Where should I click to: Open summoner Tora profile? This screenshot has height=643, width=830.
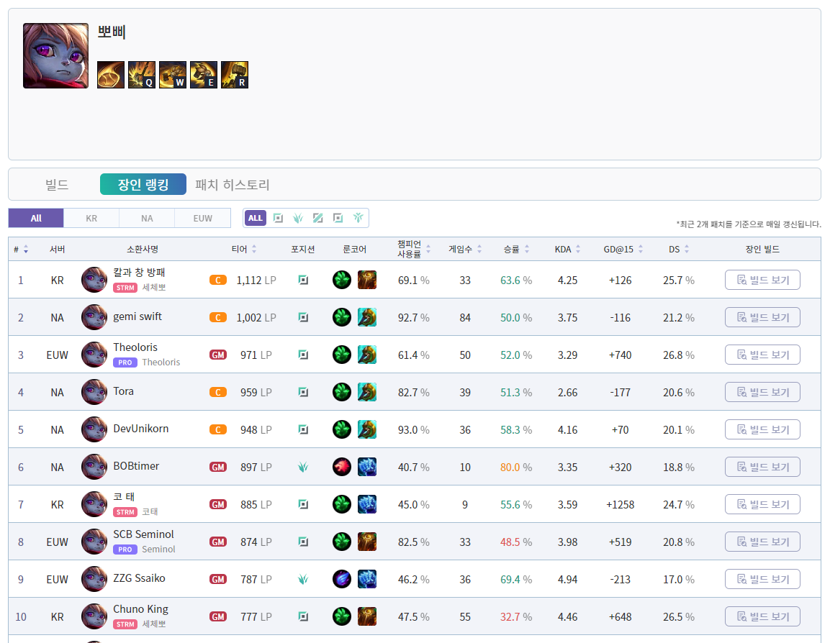123,391
